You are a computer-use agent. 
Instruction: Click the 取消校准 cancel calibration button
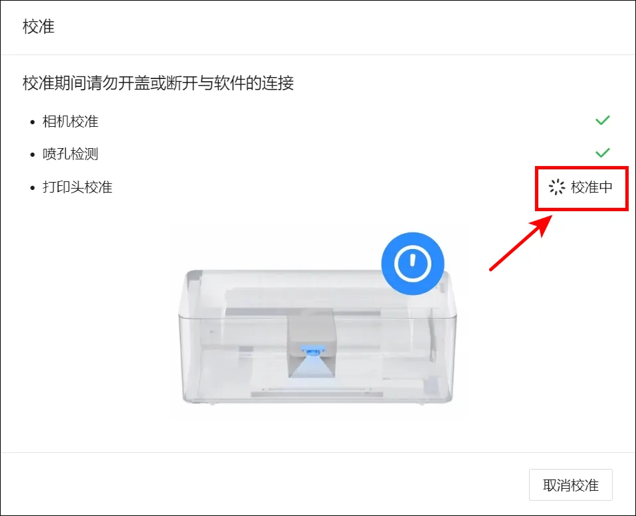point(570,485)
